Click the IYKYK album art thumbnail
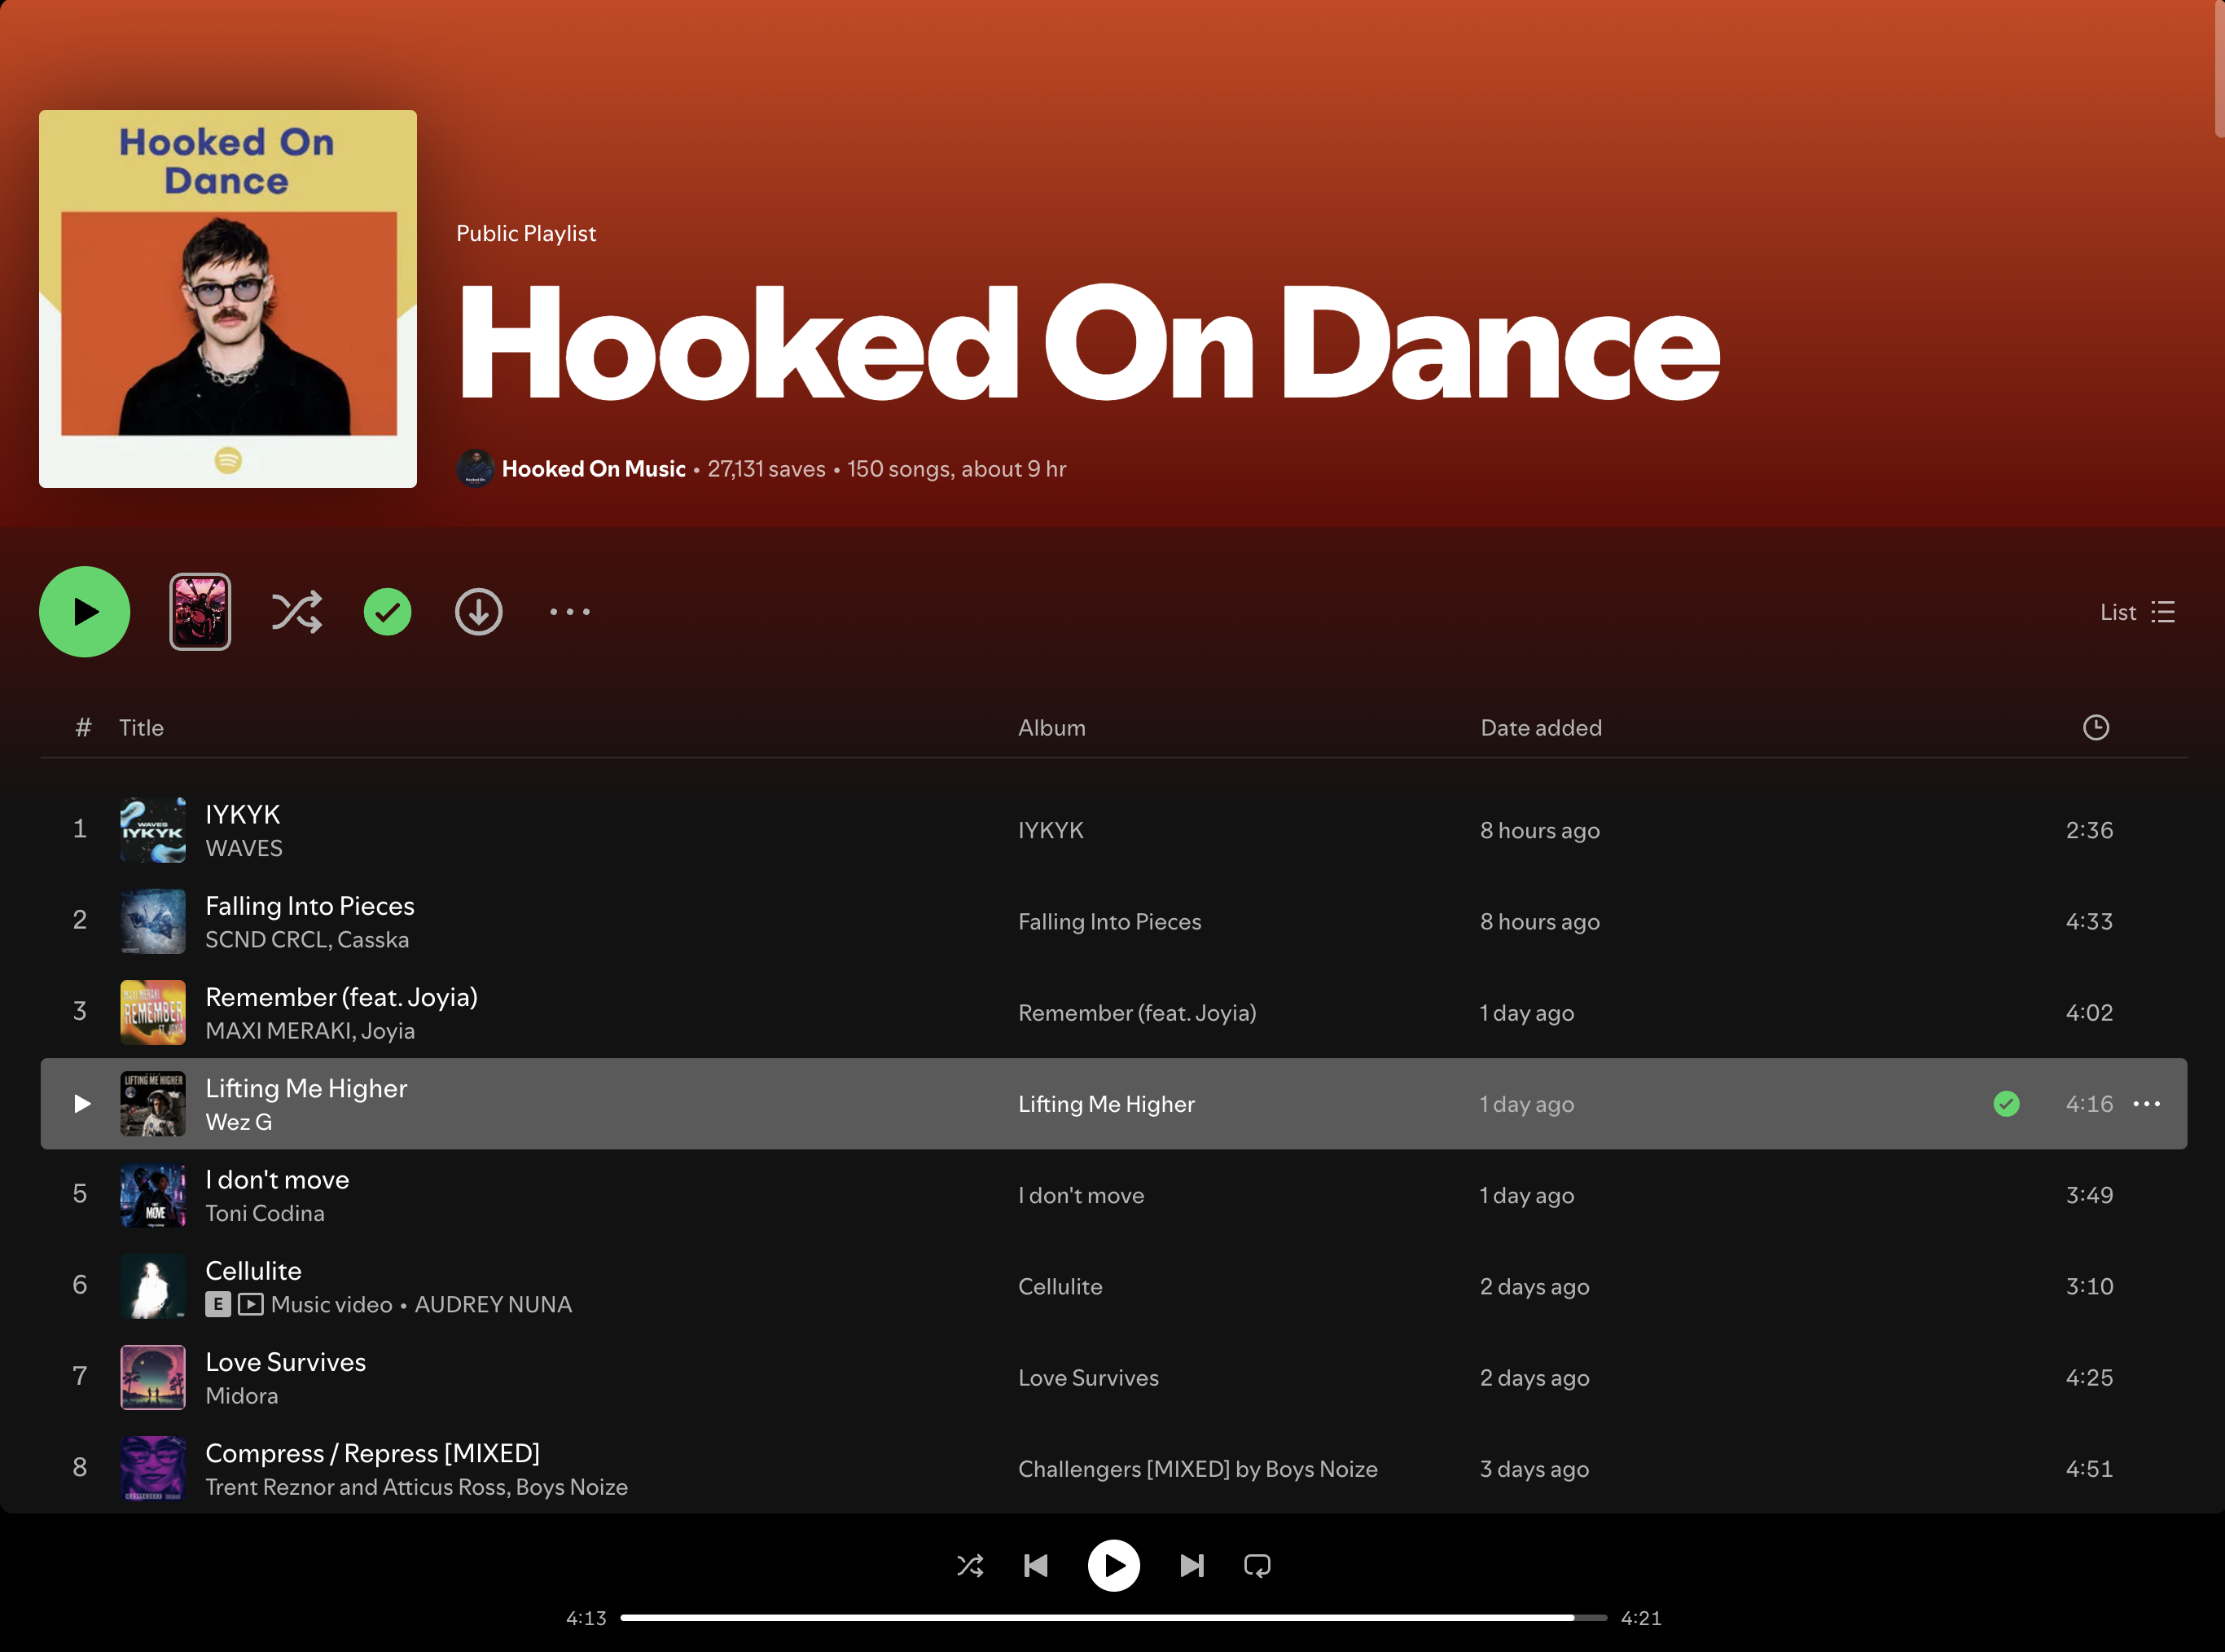The height and width of the screenshot is (1652, 2225). pos(153,830)
